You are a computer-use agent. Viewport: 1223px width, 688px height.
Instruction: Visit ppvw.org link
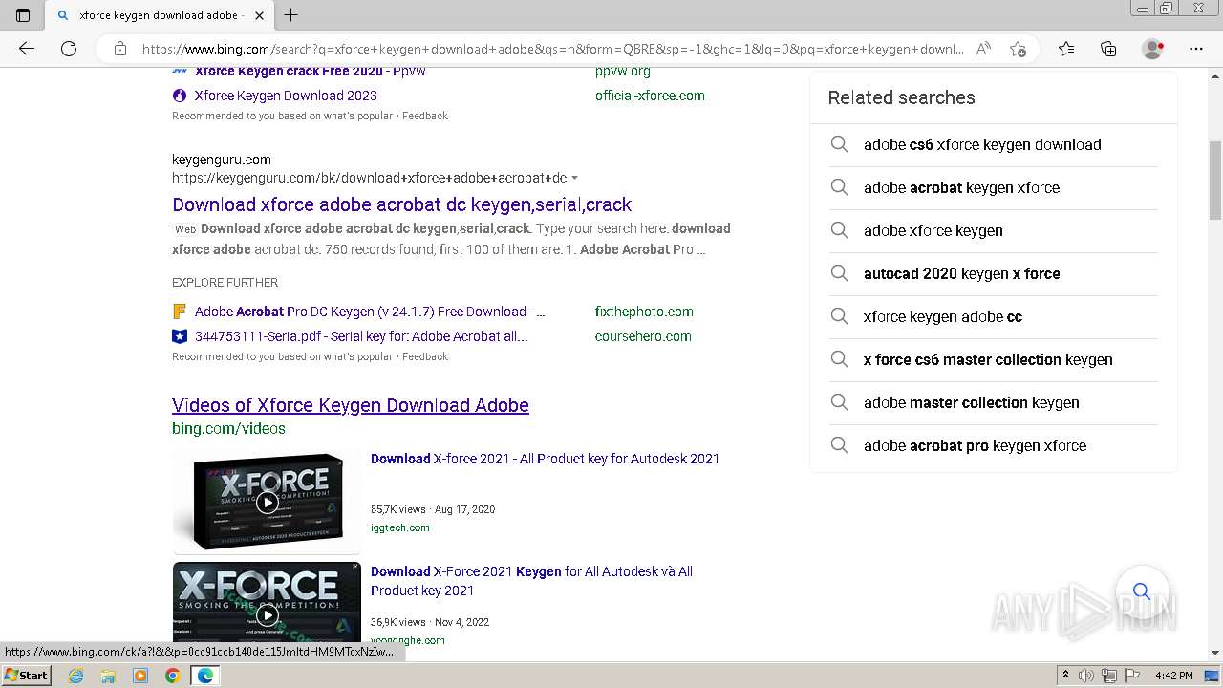coord(623,72)
